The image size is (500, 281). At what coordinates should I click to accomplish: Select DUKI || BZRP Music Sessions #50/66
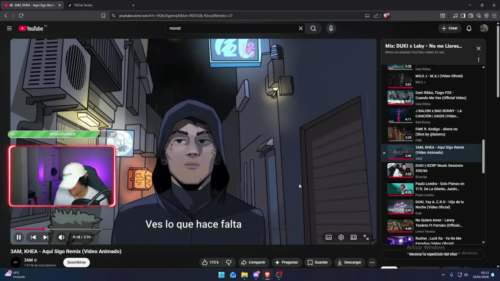[432, 171]
